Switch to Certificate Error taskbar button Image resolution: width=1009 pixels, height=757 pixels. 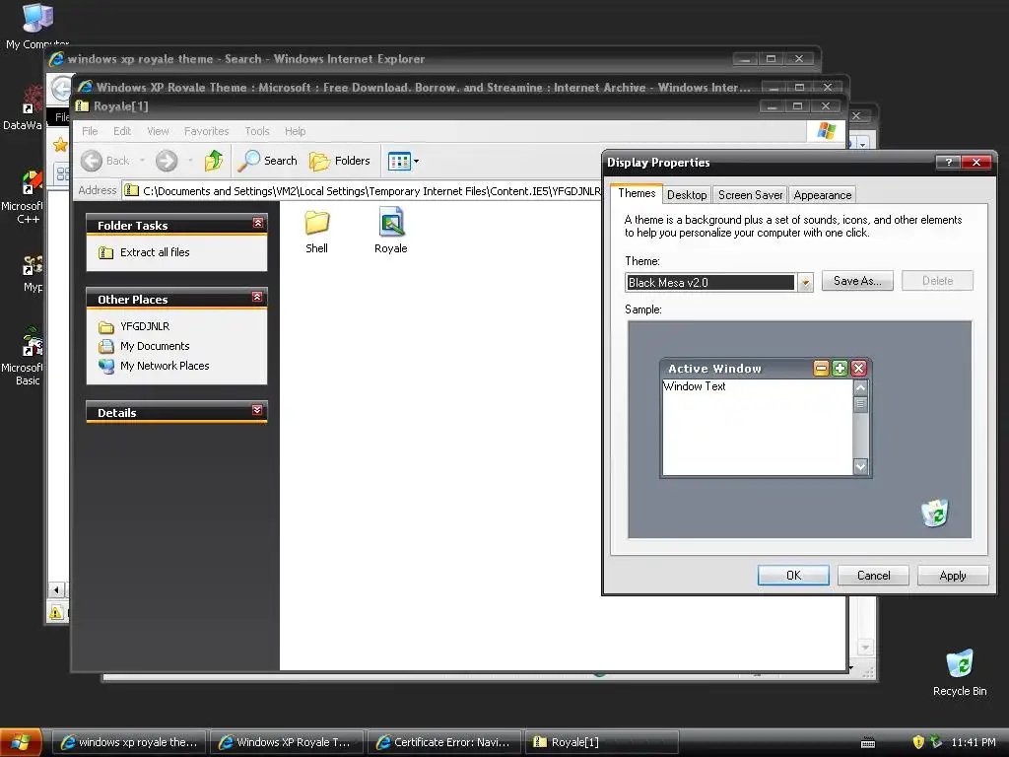coord(444,742)
